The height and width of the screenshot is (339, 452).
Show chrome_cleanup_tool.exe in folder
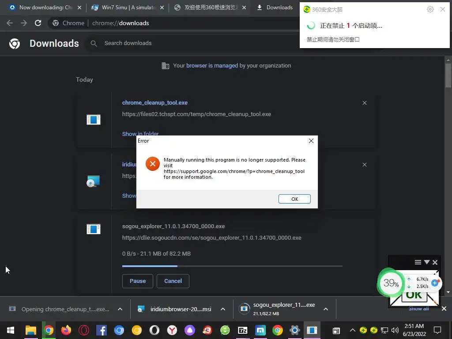click(140, 134)
